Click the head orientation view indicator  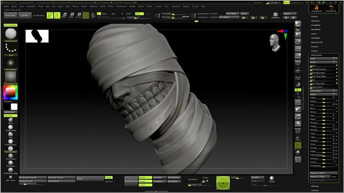point(275,42)
